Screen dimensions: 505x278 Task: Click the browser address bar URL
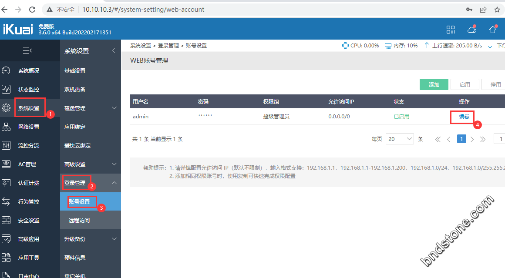pos(143,10)
